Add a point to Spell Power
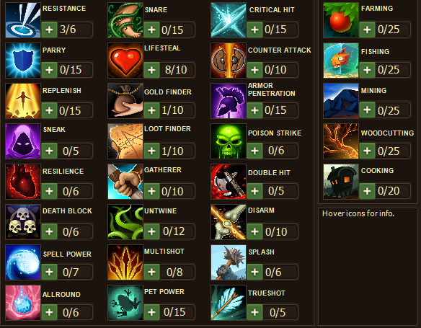Viewport: 421px width, 328px height. point(50,272)
